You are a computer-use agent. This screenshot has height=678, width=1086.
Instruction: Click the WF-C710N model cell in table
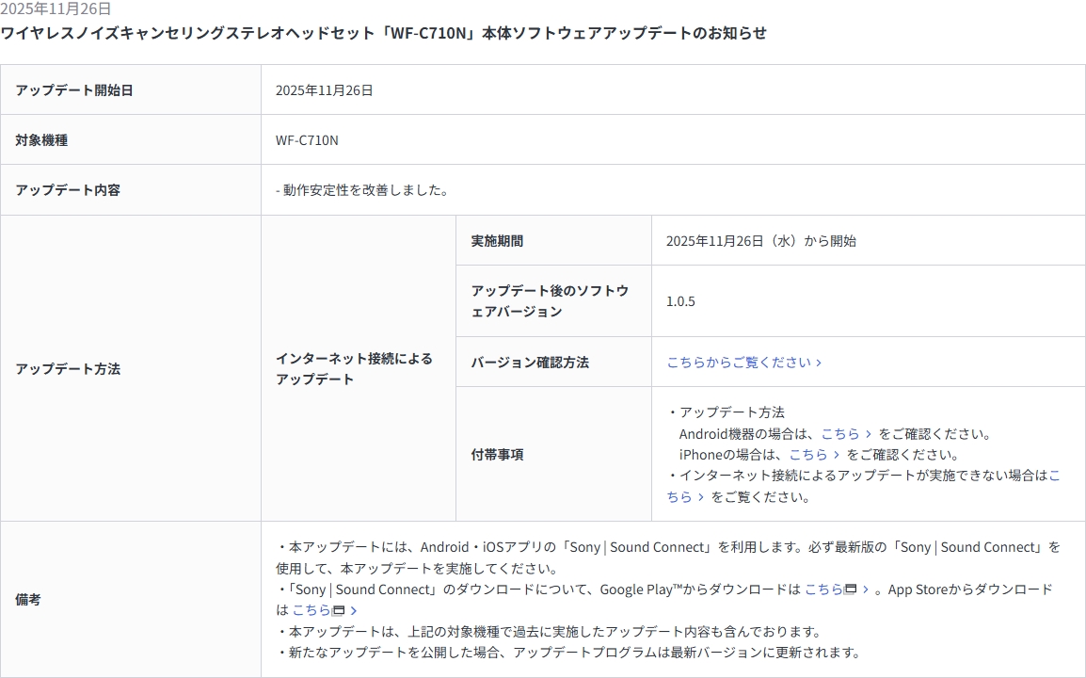click(x=307, y=140)
